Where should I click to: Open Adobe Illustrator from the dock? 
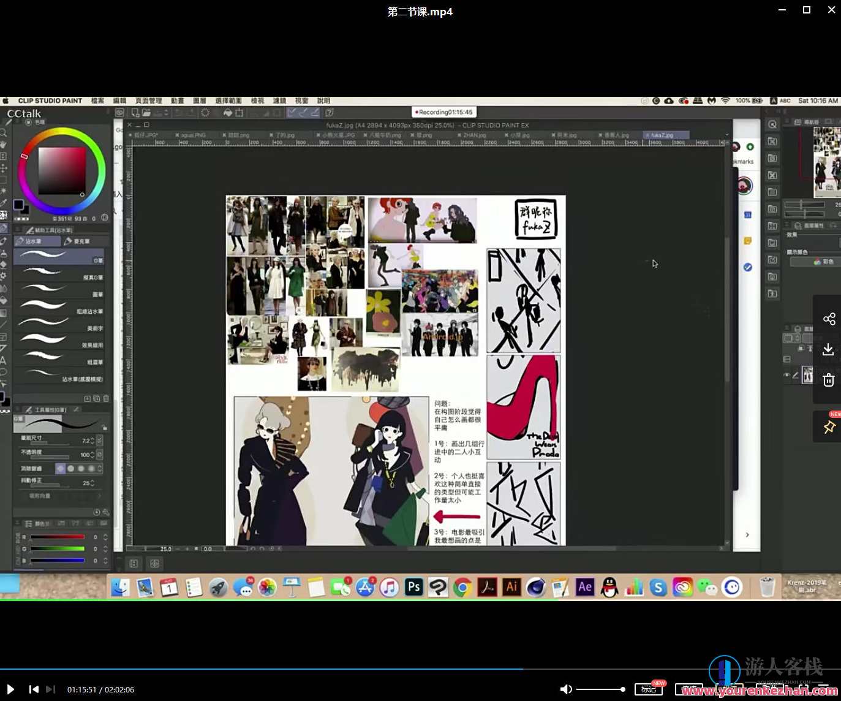[511, 587]
